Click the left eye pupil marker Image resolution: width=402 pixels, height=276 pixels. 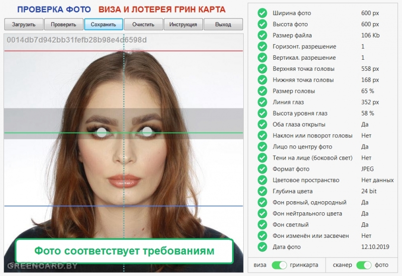[x=102, y=132]
